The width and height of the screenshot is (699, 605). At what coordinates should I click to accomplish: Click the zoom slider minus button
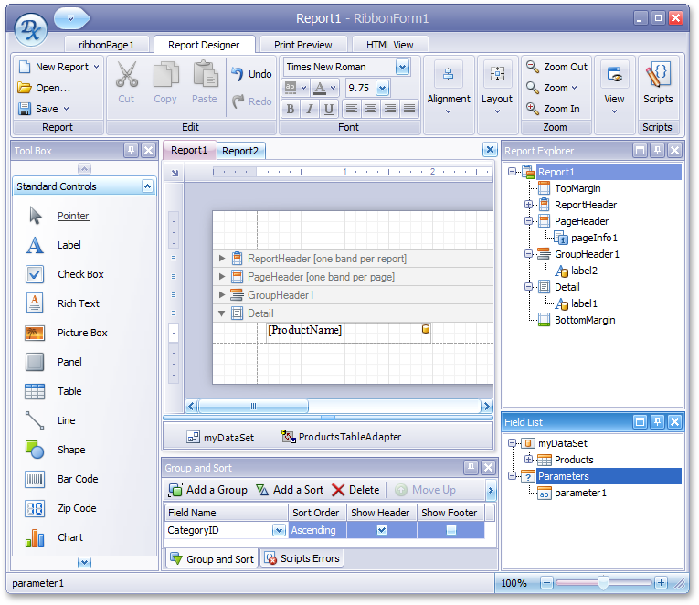point(546,582)
